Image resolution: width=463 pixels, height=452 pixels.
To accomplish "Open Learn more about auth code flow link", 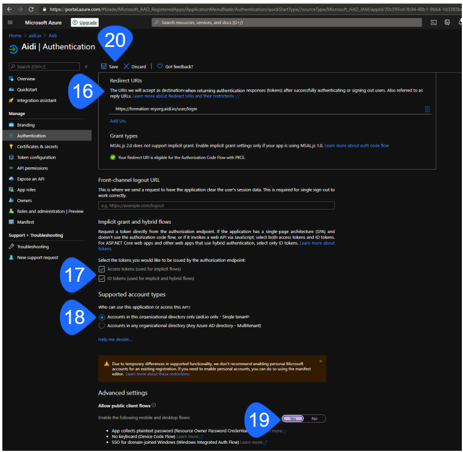I will 357,146.
